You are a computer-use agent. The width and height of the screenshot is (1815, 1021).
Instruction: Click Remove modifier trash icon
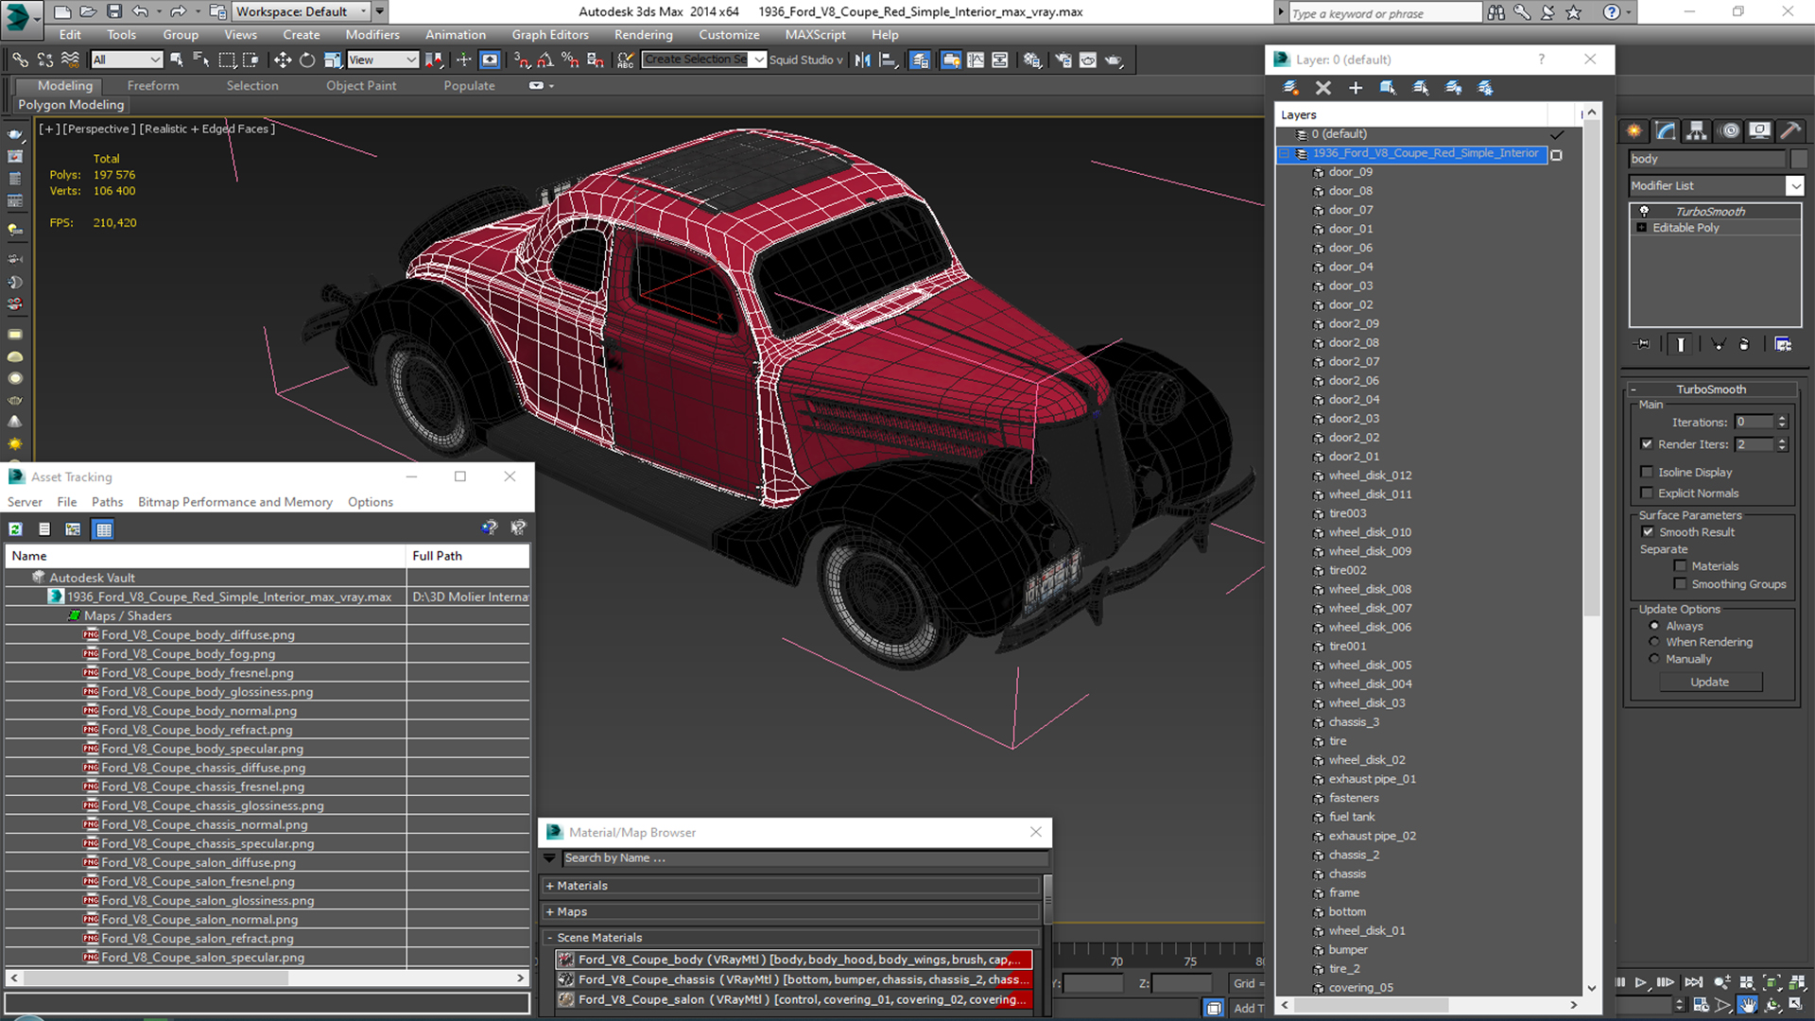[1745, 344]
